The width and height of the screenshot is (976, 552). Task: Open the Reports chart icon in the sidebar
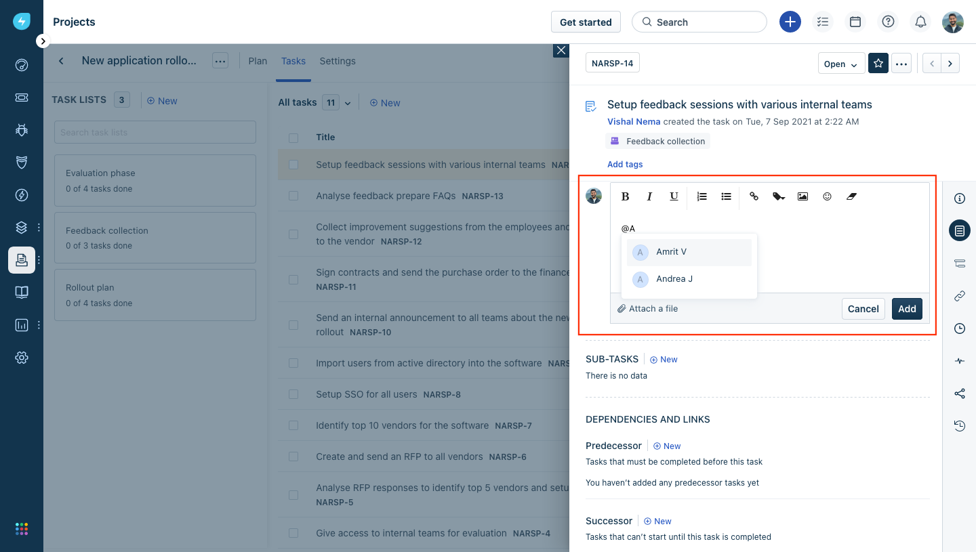(x=22, y=325)
